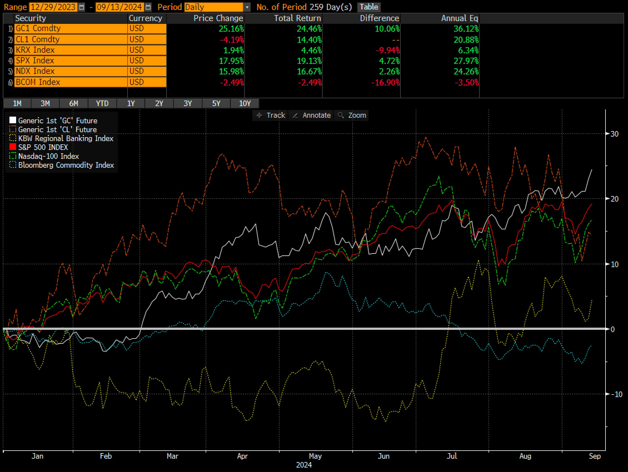Click the KRX Index security field
This screenshot has height=472, width=628.
pos(71,50)
